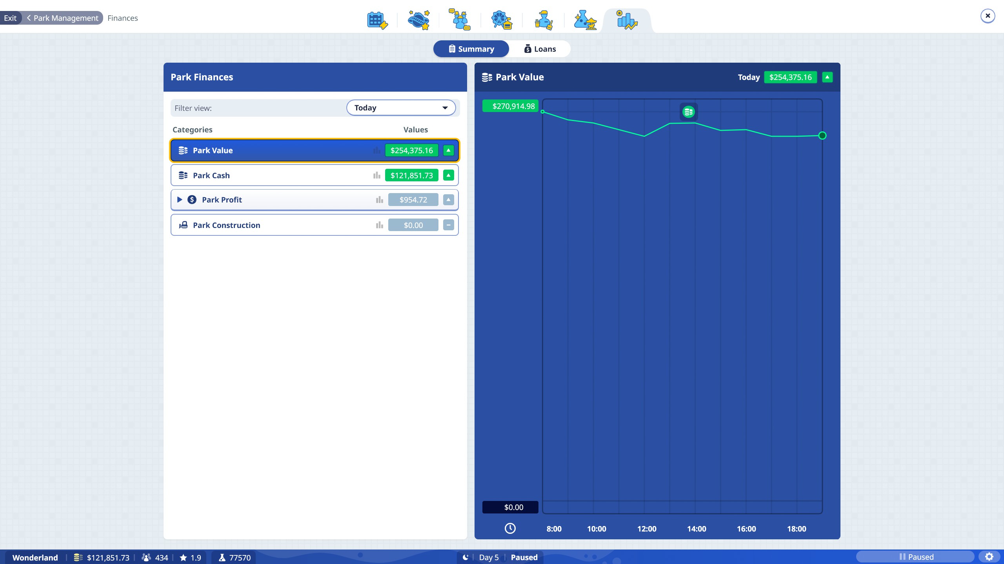Switch to the Summary tab

pos(471,49)
